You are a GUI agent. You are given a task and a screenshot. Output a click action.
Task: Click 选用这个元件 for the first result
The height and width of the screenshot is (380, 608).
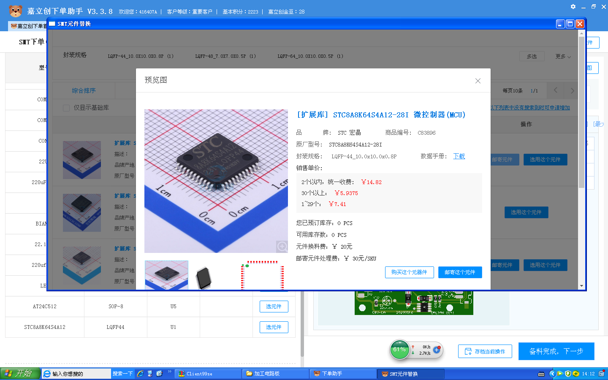(545, 160)
